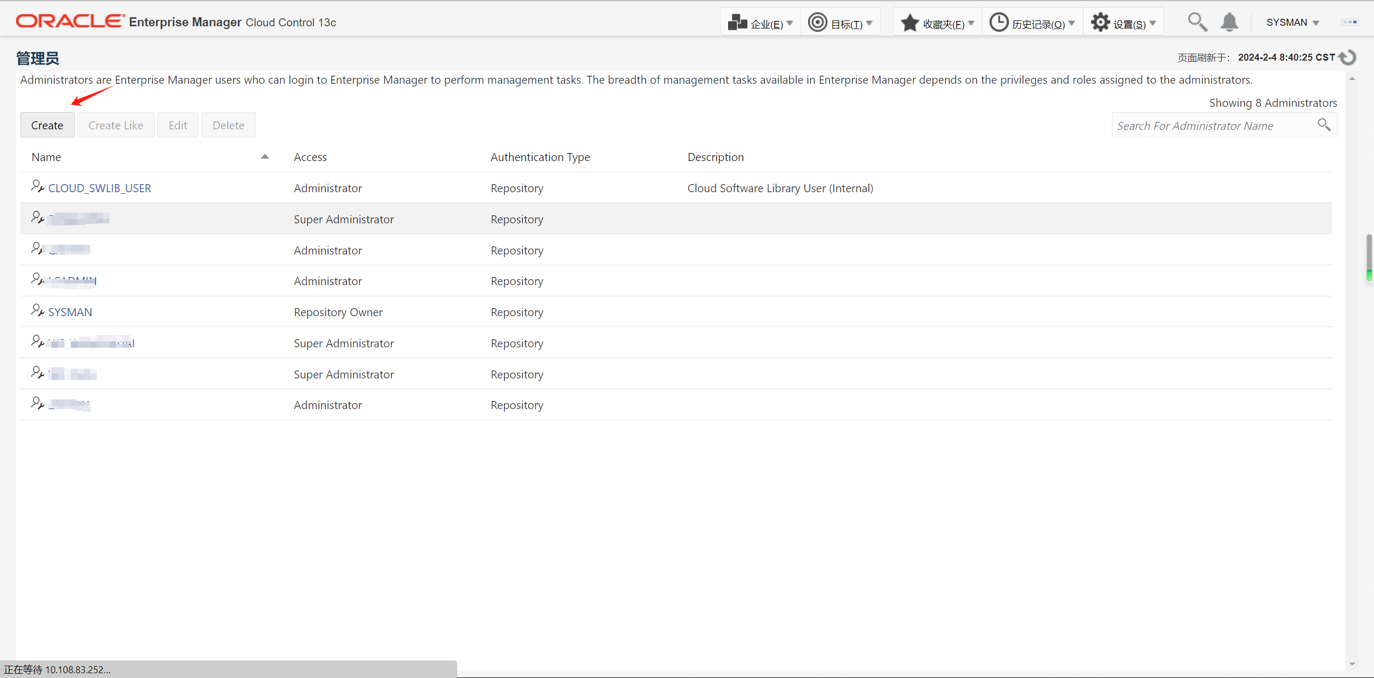
Task: Open the SYSMAN administrator link
Action: pyautogui.click(x=70, y=312)
